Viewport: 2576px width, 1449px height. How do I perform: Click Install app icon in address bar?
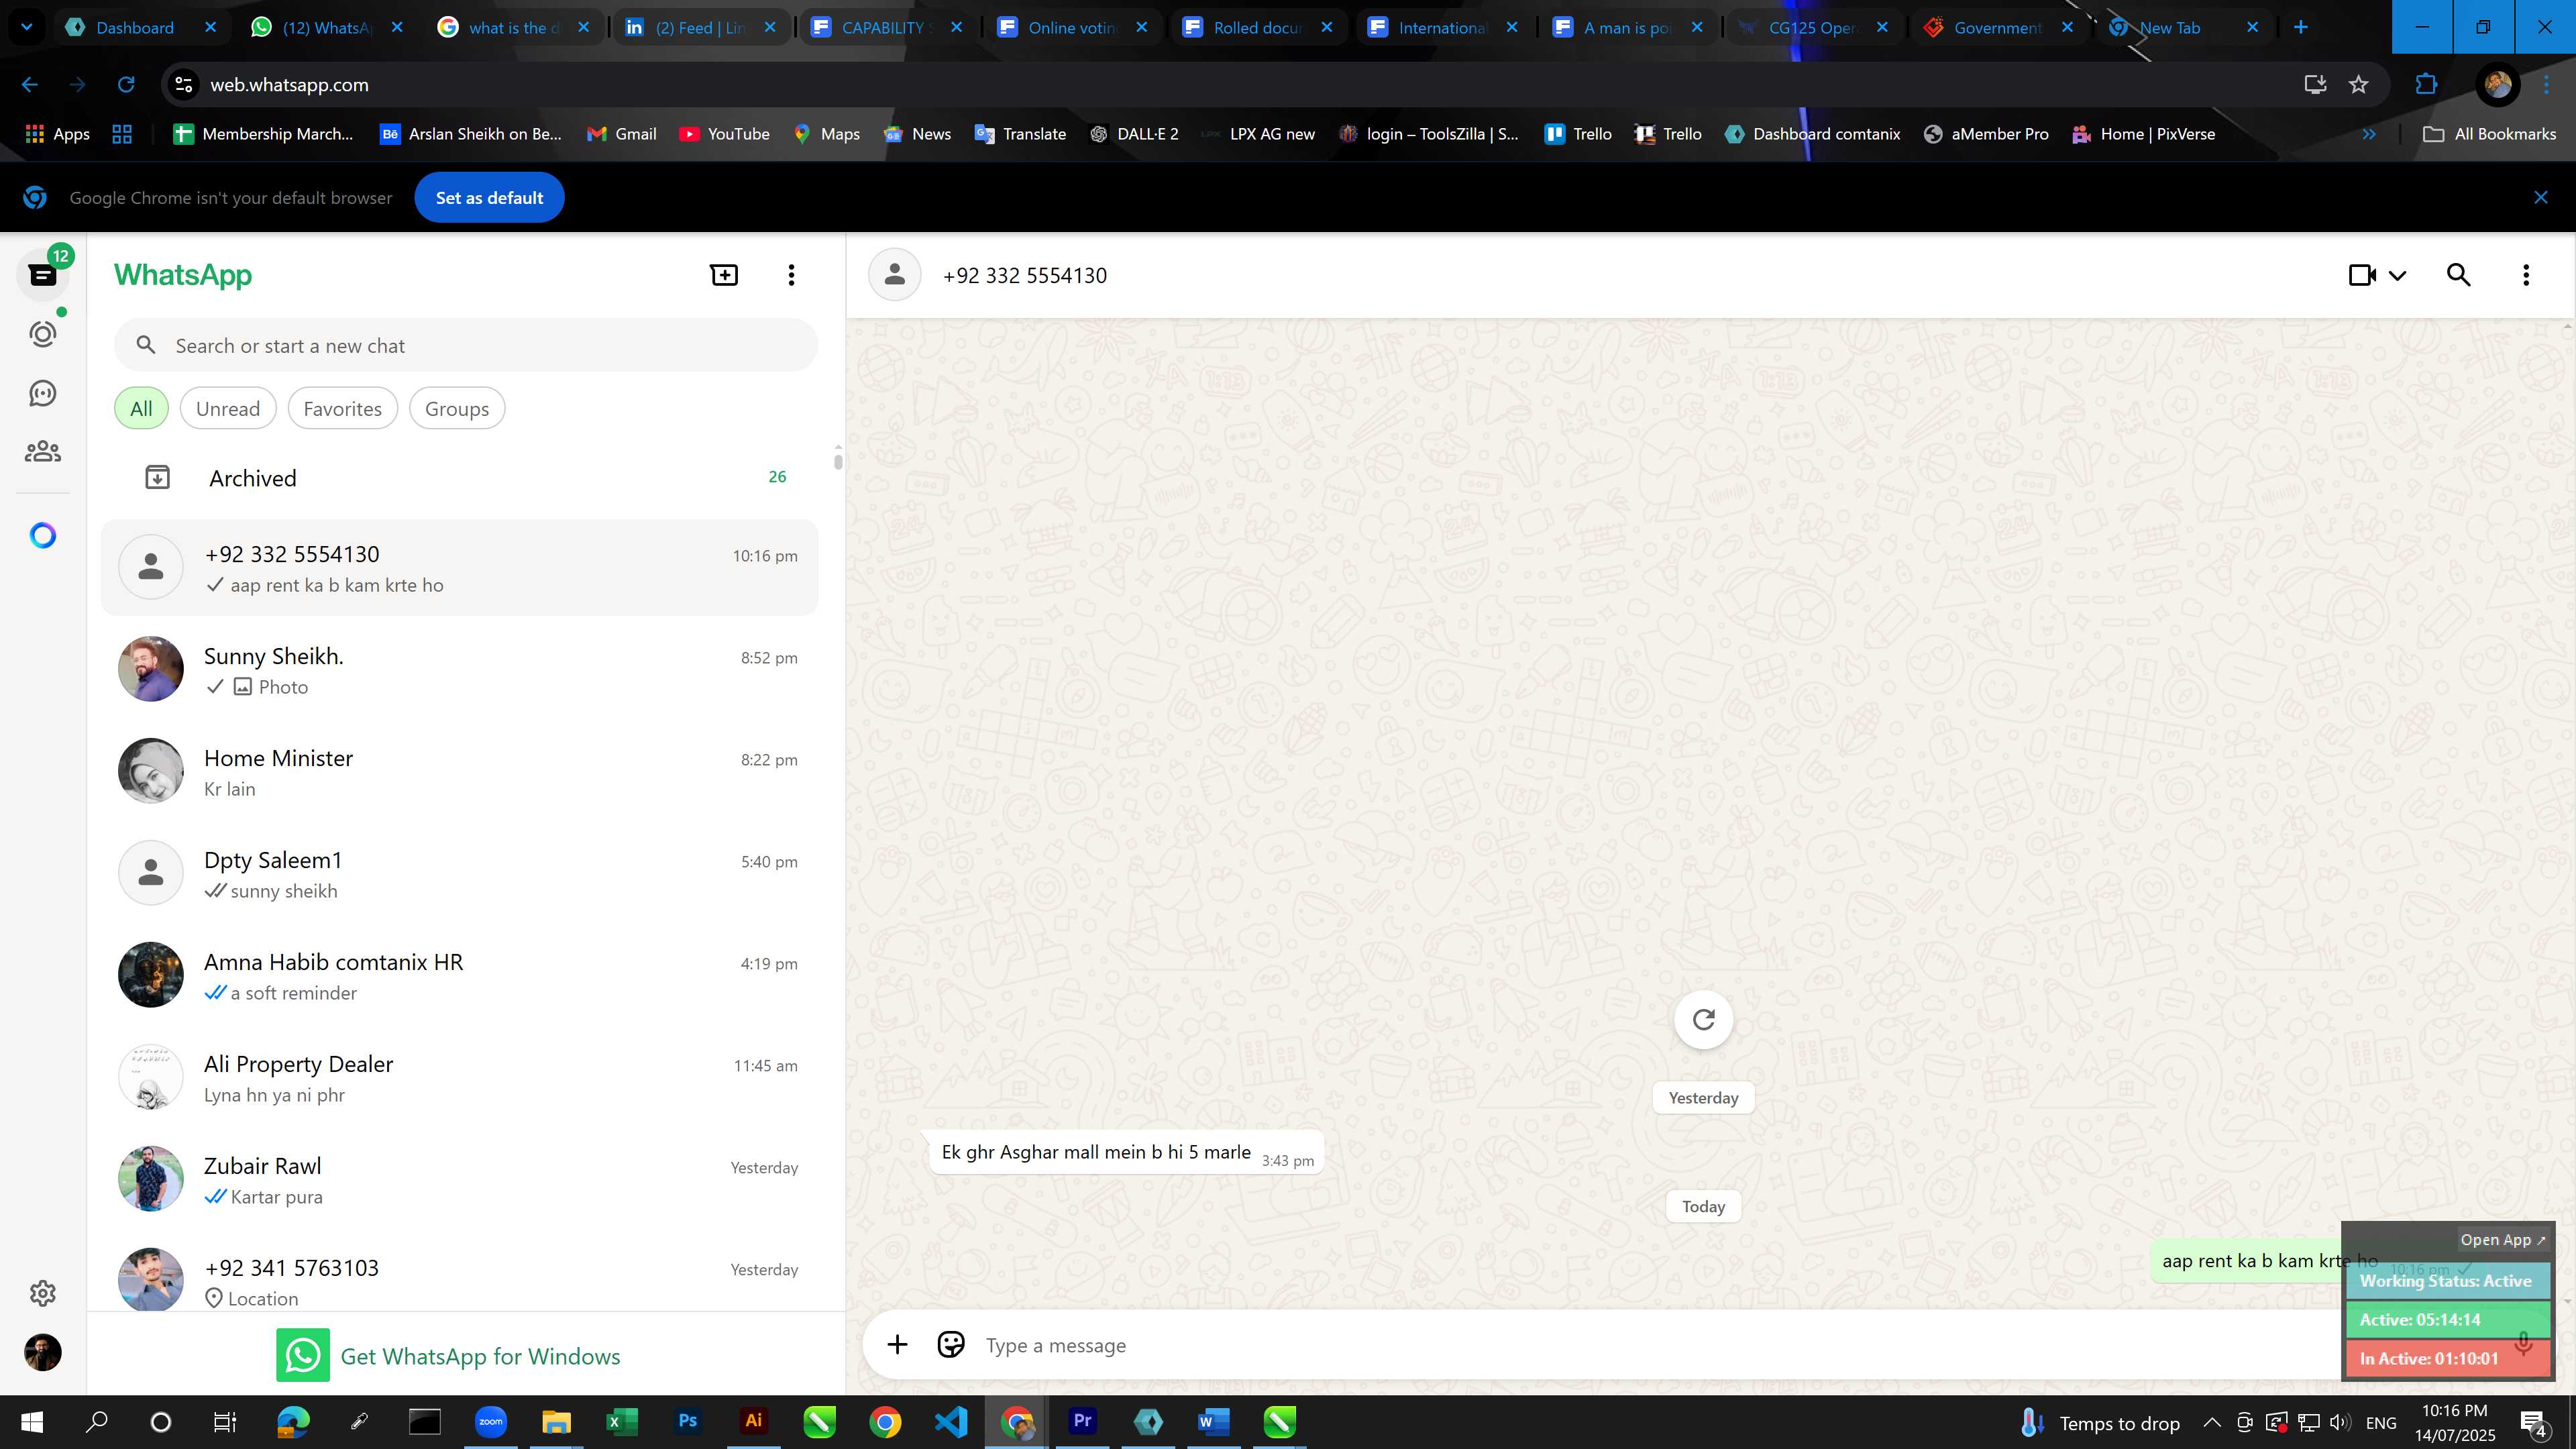(x=2315, y=85)
